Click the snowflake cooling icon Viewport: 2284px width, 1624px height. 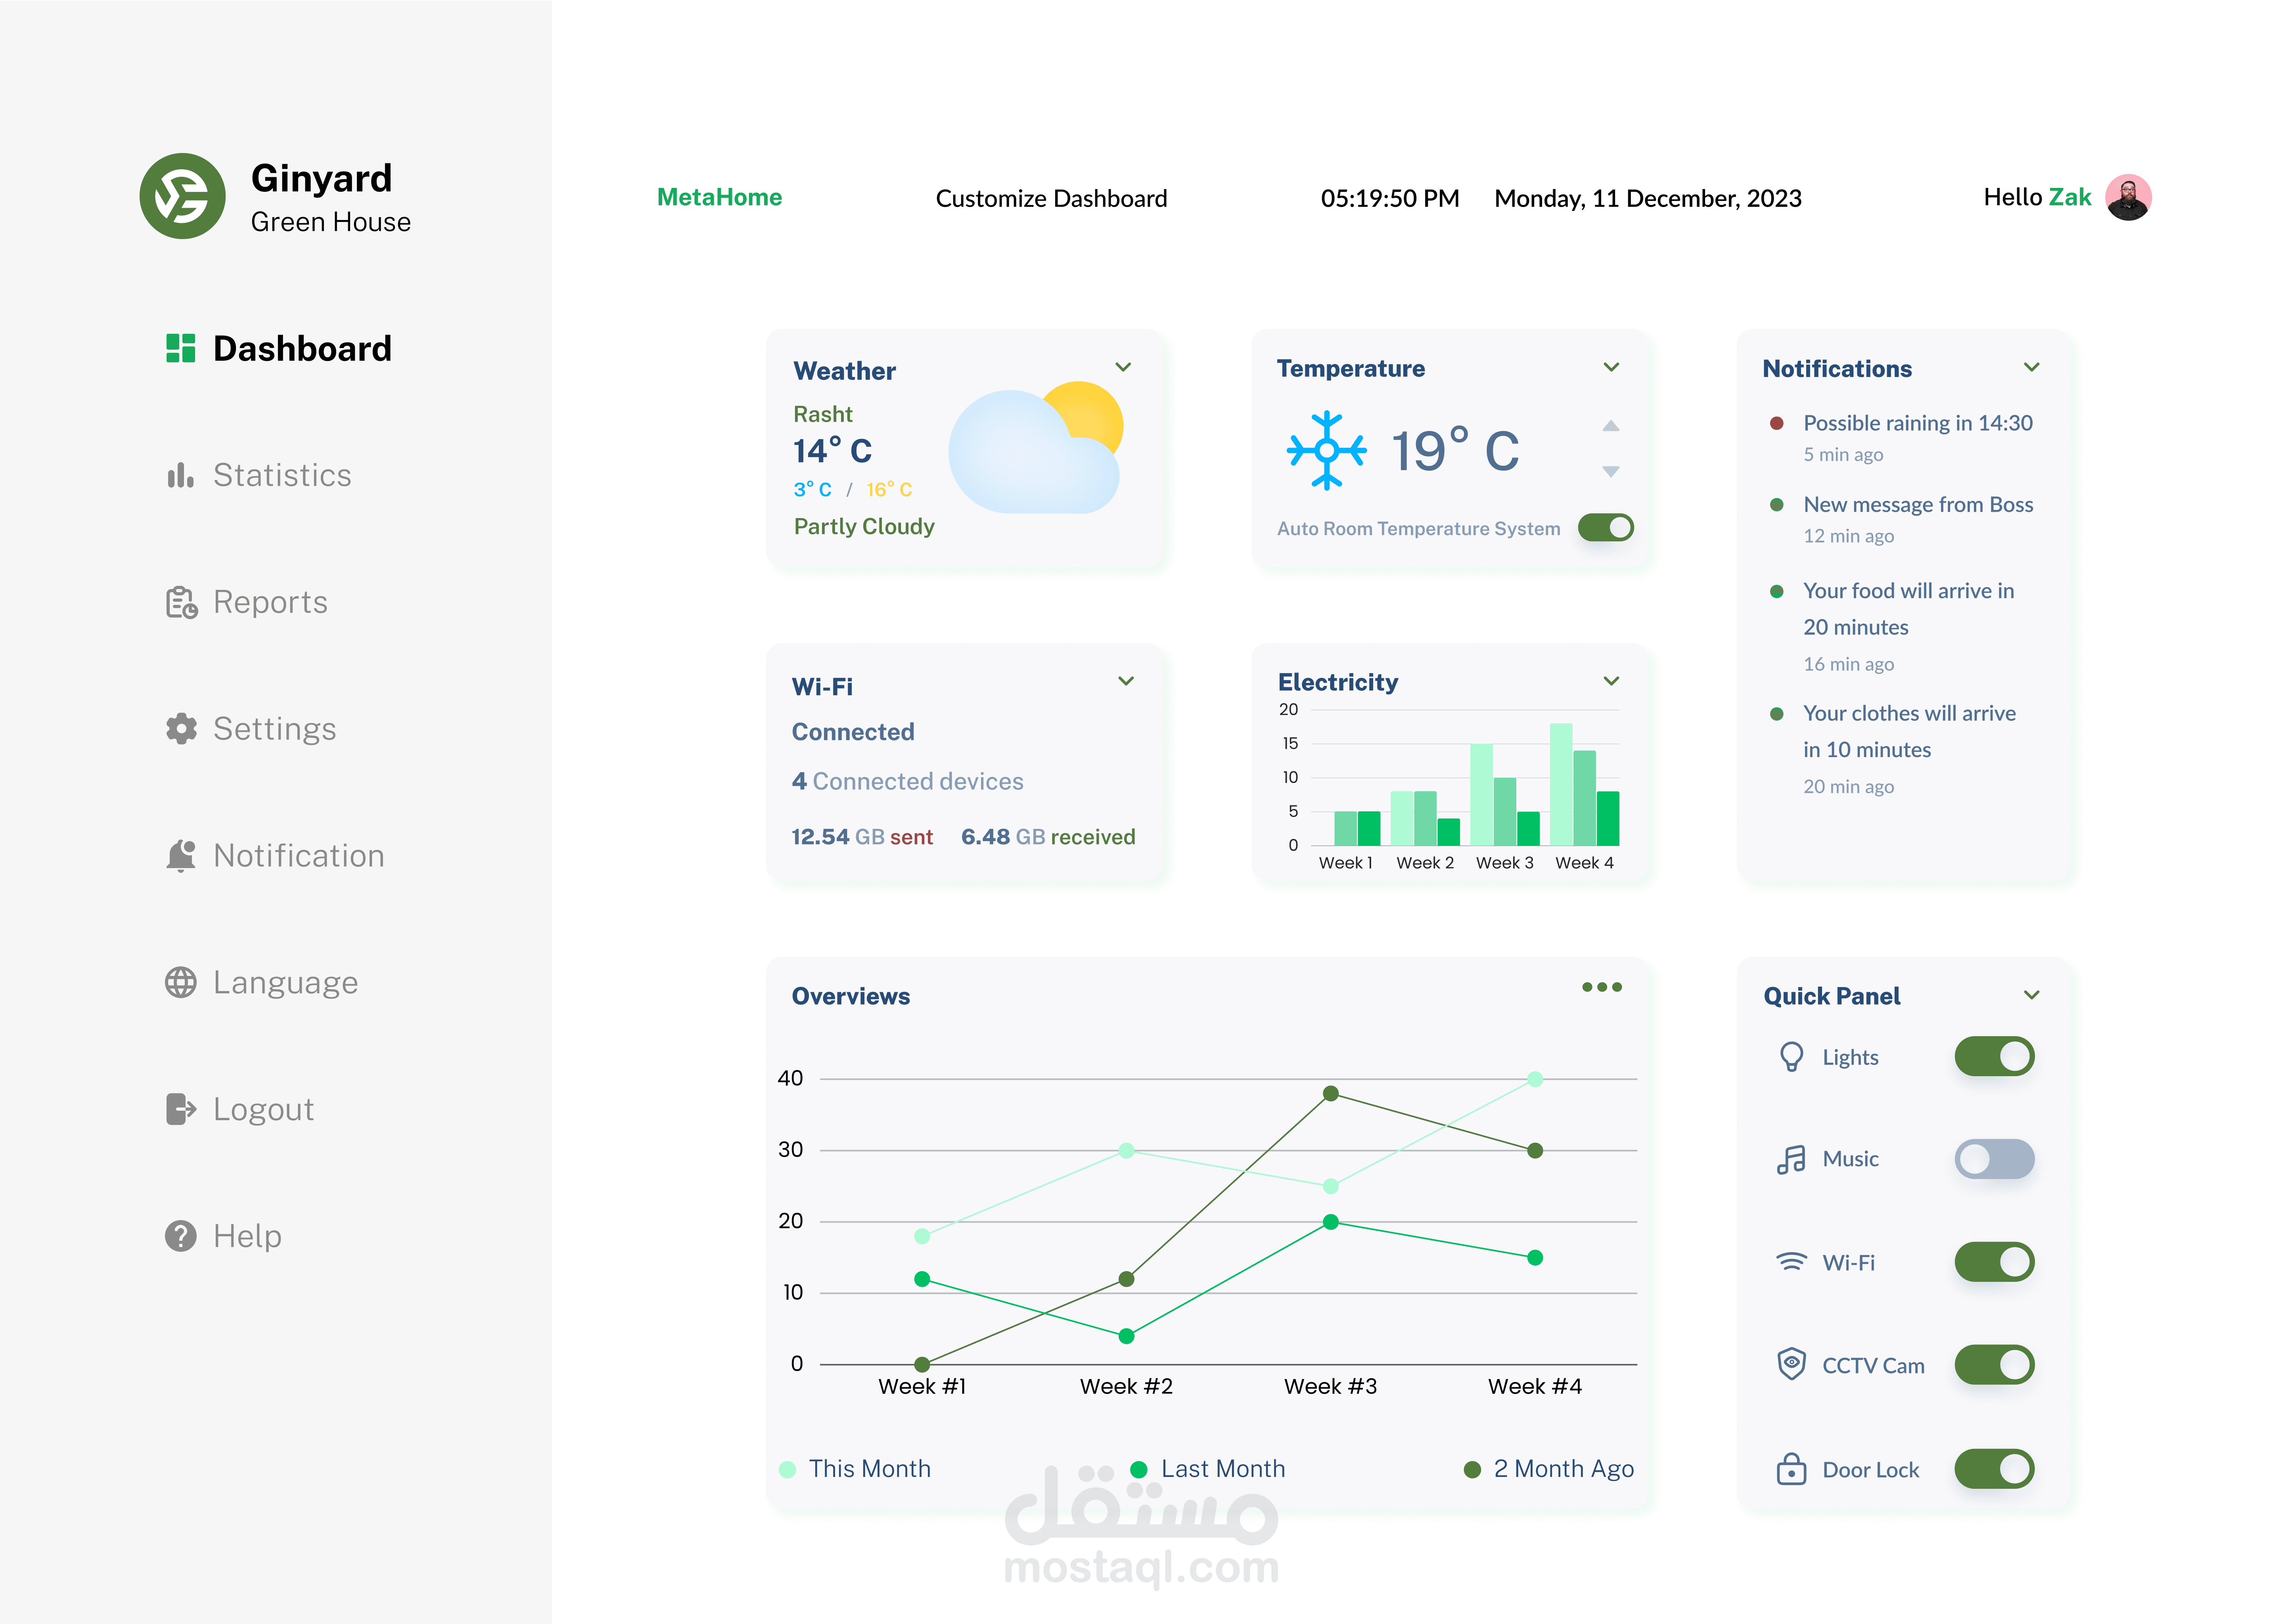coord(1326,450)
